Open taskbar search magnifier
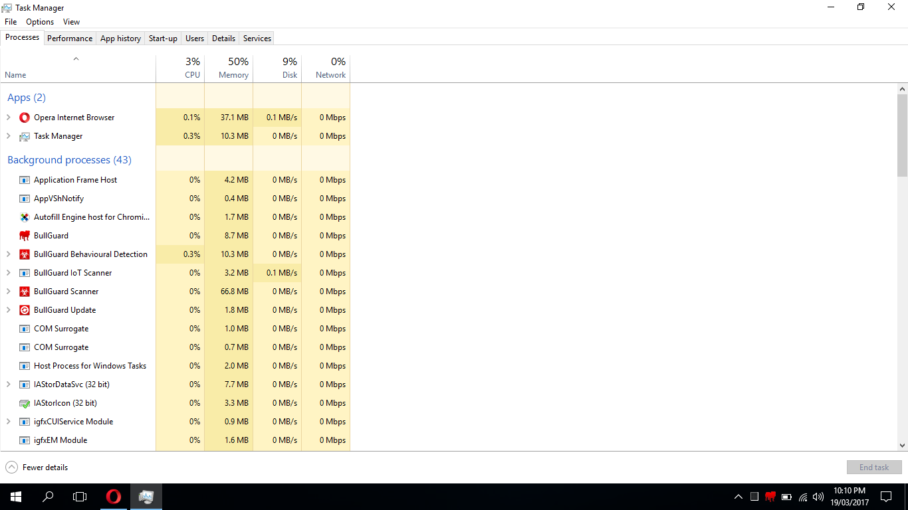The width and height of the screenshot is (908, 510). [48, 497]
